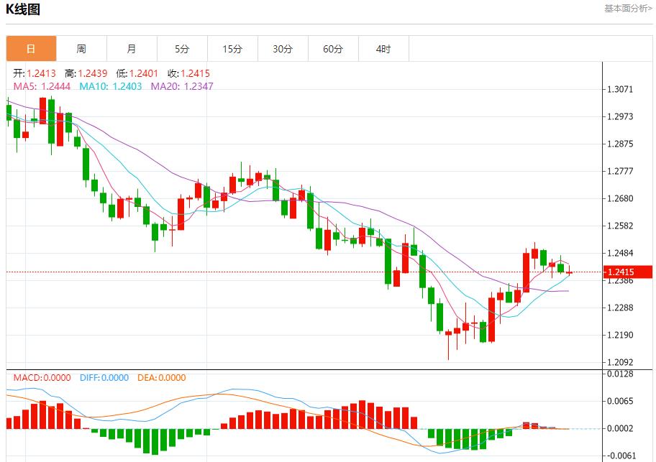Select the 30分 timeframe tab
The image size is (656, 462).
283,49
